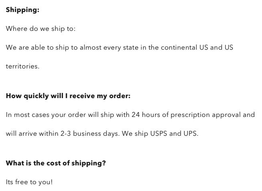Click the phrase 'continental US and US'

pyautogui.click(x=197, y=48)
